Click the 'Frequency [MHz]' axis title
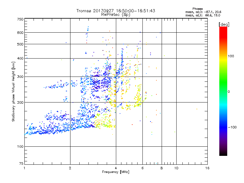The width and height of the screenshot is (244, 183). (x=116, y=172)
